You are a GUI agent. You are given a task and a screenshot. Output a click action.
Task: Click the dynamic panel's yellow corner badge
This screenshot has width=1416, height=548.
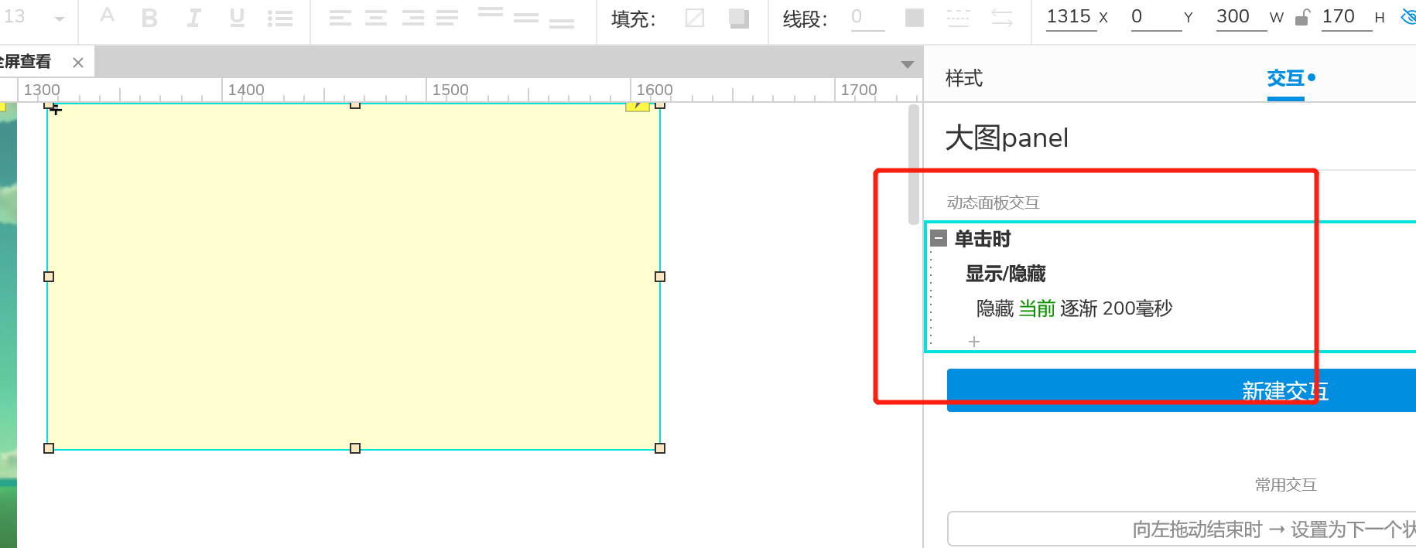coord(637,107)
